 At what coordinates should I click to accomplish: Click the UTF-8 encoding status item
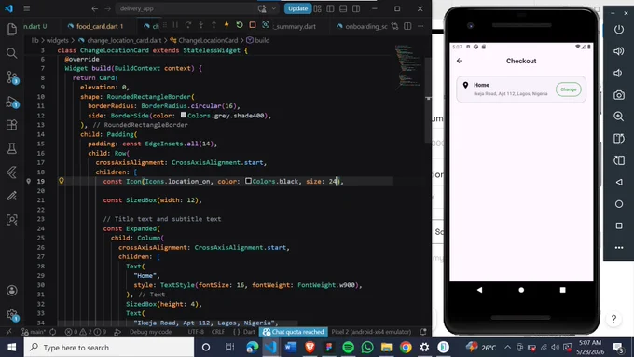point(196,332)
